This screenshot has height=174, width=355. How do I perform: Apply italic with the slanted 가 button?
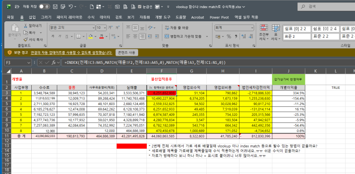pos(60,36)
